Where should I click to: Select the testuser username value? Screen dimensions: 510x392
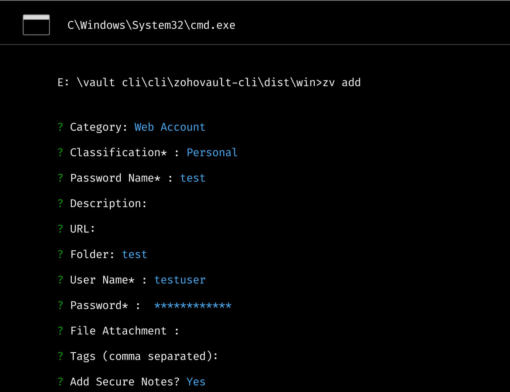point(180,280)
